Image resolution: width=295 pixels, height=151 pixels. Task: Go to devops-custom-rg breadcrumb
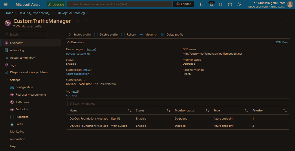[x=71, y=13]
